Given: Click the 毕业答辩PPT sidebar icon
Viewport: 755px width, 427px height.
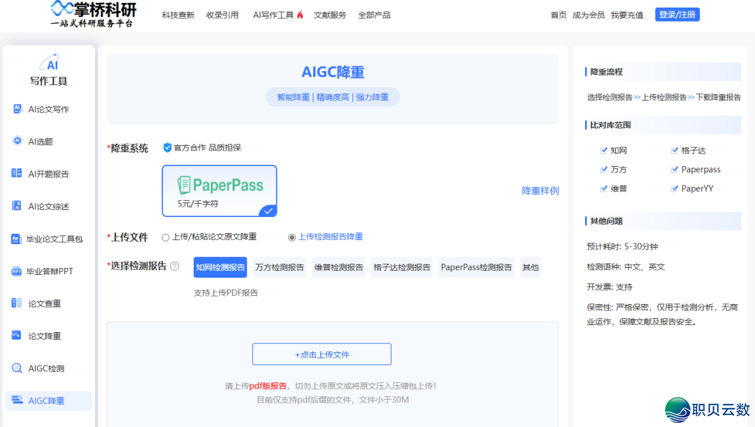Looking at the screenshot, I should [16, 271].
